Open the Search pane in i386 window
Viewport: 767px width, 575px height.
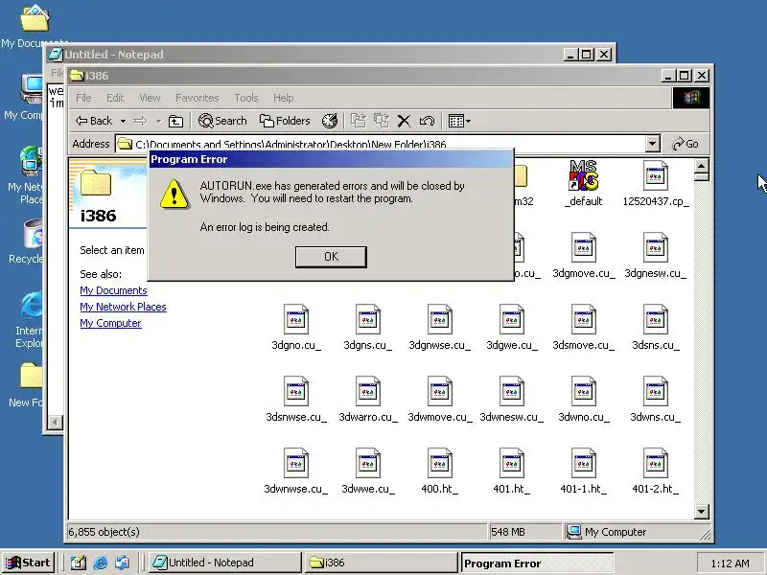point(222,121)
